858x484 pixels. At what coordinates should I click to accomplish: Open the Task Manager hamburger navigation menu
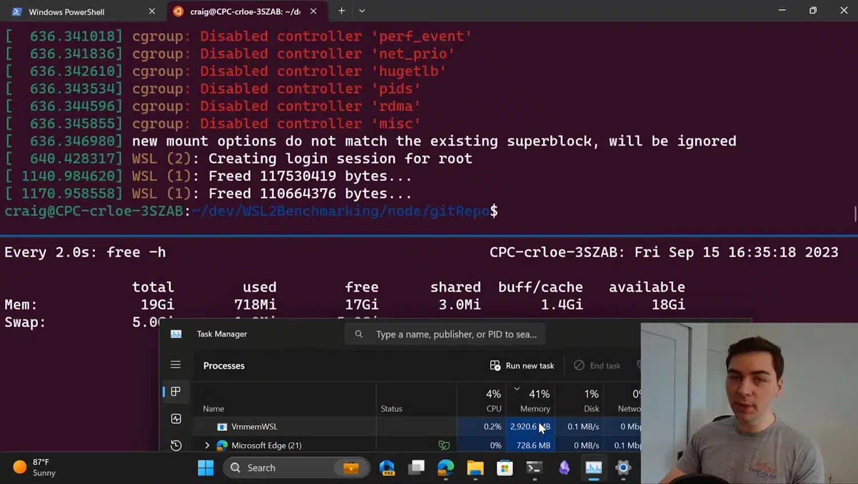click(176, 364)
